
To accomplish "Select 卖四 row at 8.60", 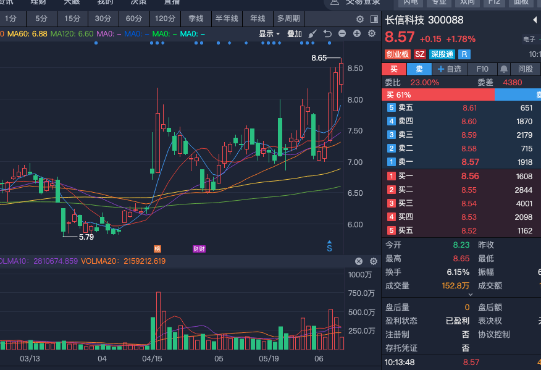I will [x=461, y=121].
